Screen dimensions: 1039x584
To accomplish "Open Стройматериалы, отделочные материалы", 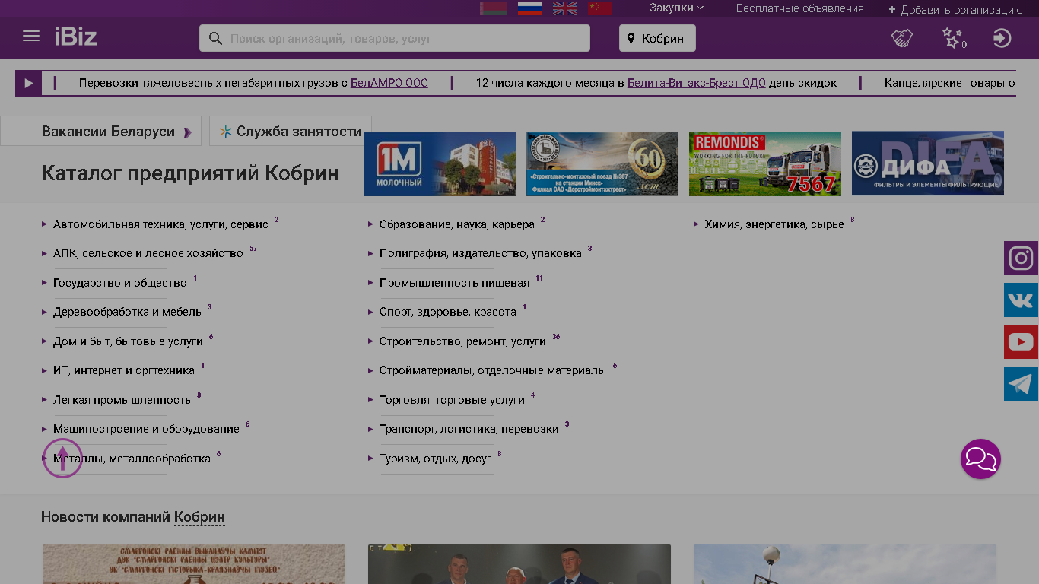I will [493, 370].
